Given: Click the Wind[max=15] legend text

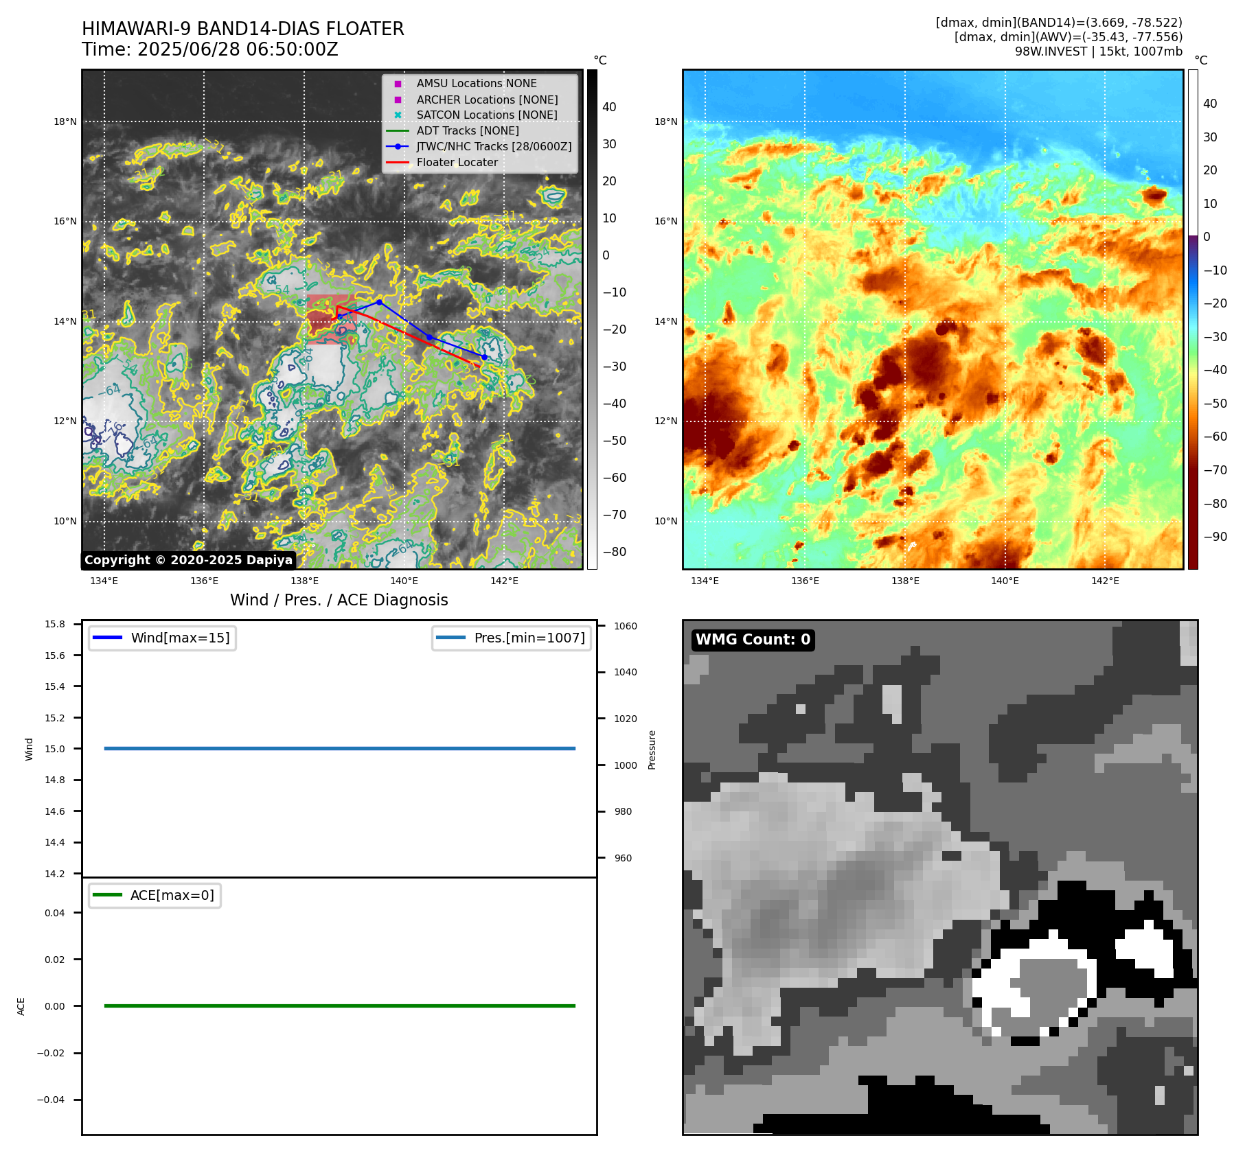Looking at the screenshot, I should 180,638.
